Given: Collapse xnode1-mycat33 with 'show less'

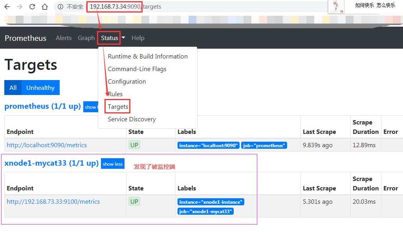Looking at the screenshot, I should 113,164.
